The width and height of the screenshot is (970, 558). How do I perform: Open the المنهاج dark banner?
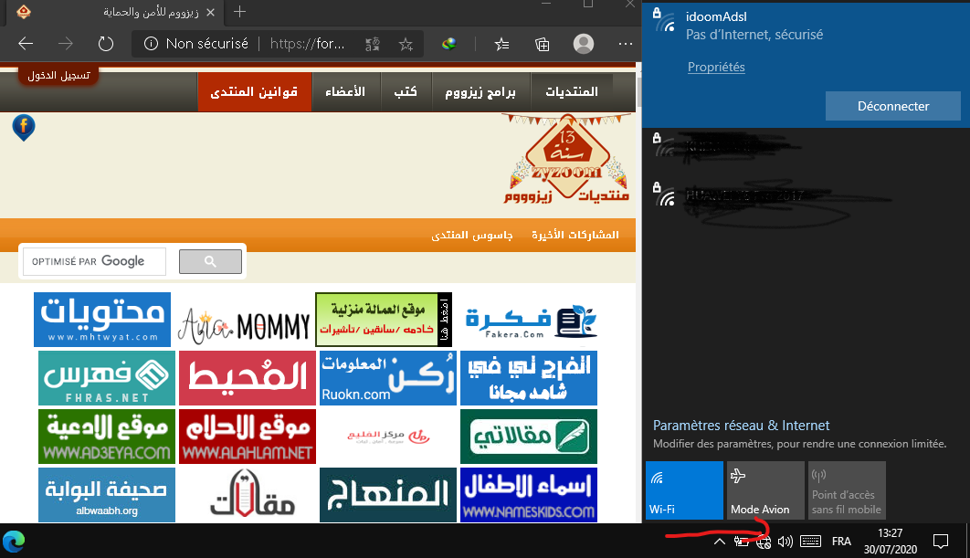tap(388, 495)
